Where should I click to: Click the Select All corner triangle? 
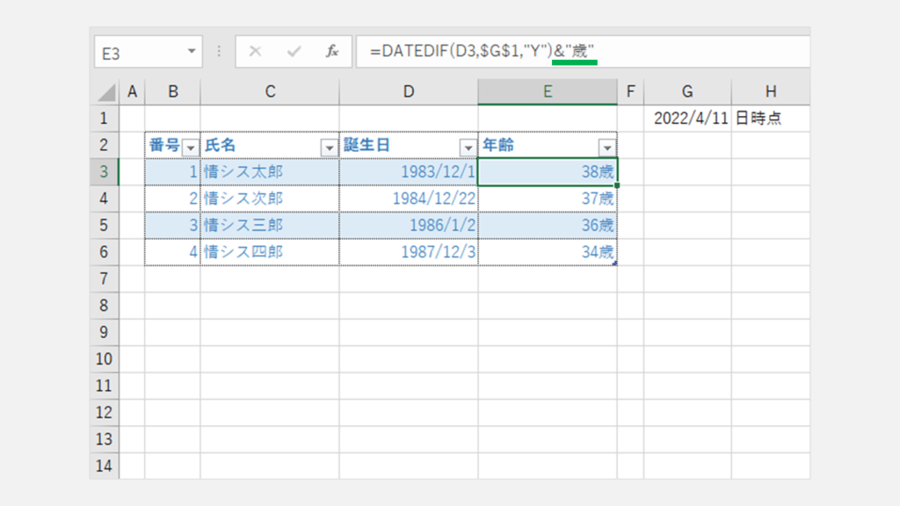(x=105, y=92)
